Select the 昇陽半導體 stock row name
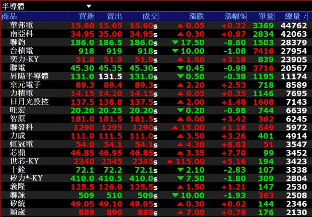Screen dimensions: 312x217 coord(29,76)
